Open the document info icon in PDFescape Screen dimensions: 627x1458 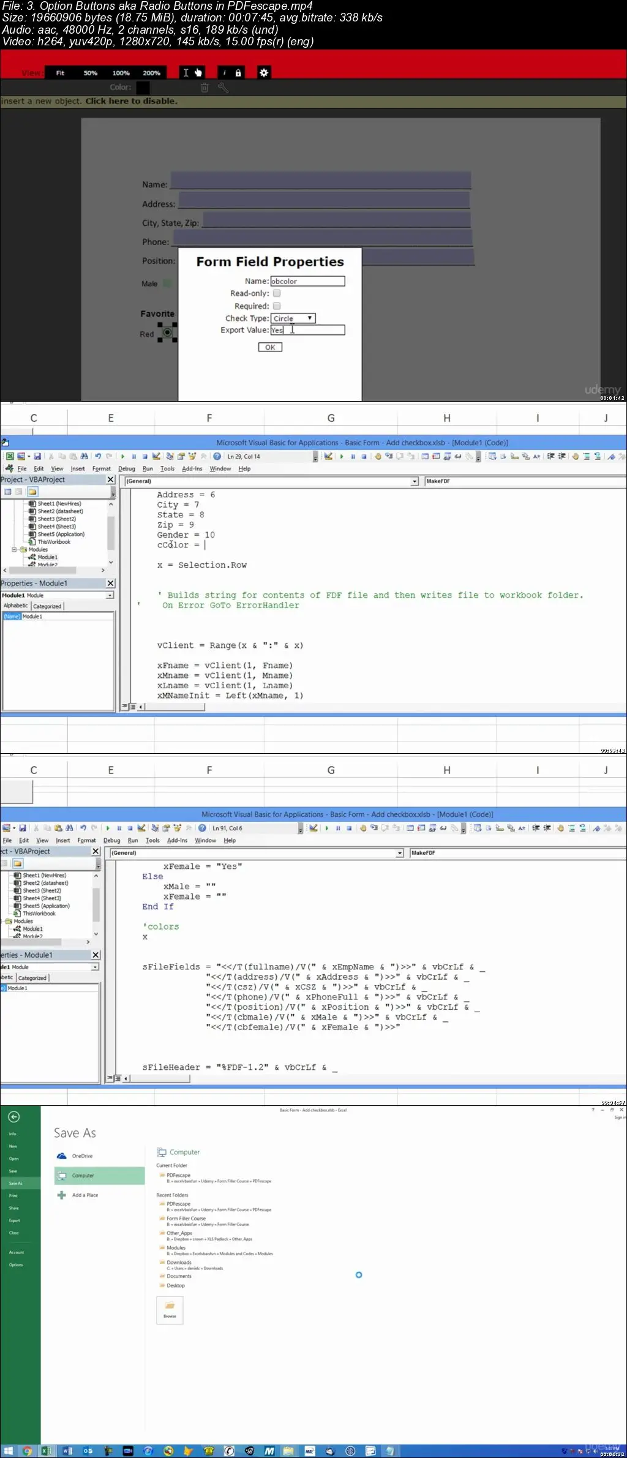(224, 73)
